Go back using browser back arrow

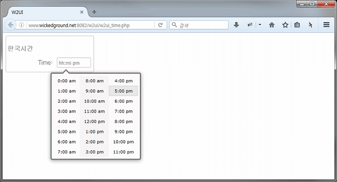[x=10, y=25]
